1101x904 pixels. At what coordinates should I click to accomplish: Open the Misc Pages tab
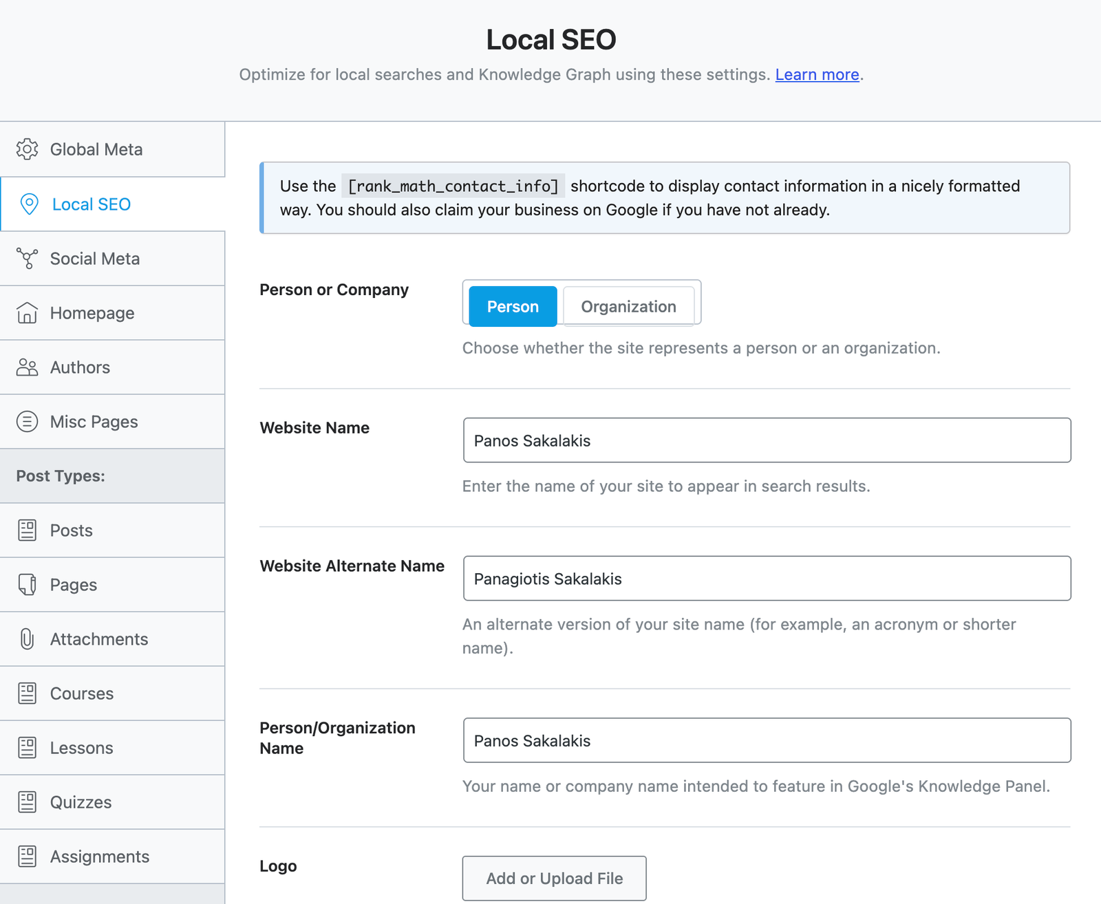click(x=112, y=422)
